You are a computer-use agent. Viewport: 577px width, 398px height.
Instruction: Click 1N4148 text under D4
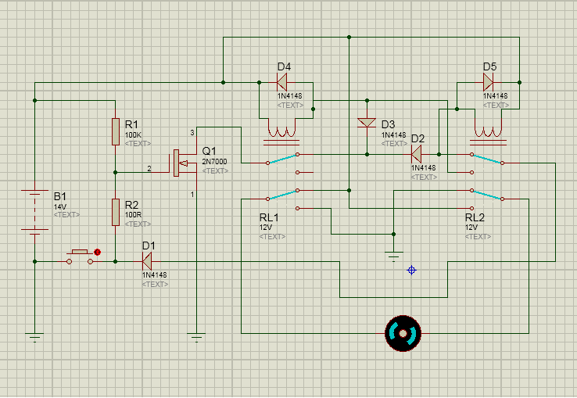pos(289,96)
